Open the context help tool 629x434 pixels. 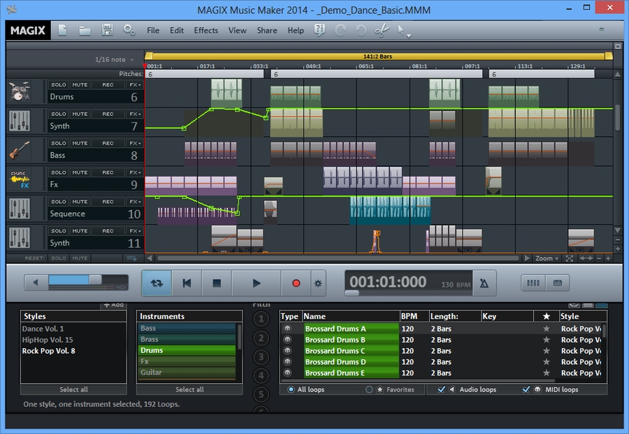pyautogui.click(x=319, y=30)
